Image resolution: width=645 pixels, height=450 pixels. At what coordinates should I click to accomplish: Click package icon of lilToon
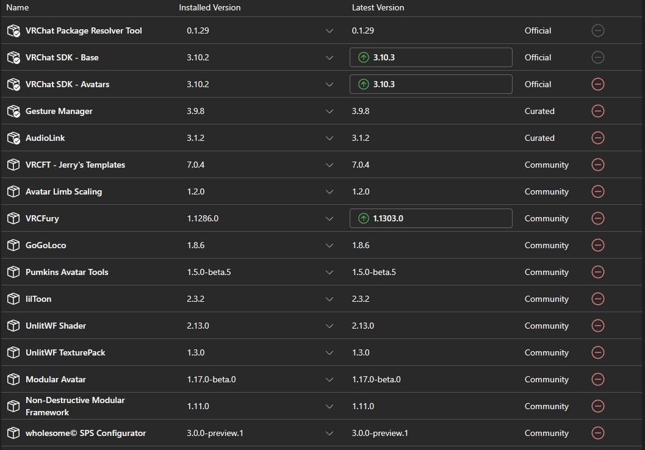click(x=13, y=299)
